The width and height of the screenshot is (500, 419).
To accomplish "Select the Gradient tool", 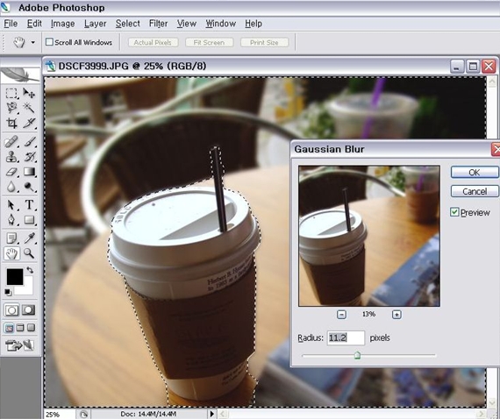I will (29, 172).
